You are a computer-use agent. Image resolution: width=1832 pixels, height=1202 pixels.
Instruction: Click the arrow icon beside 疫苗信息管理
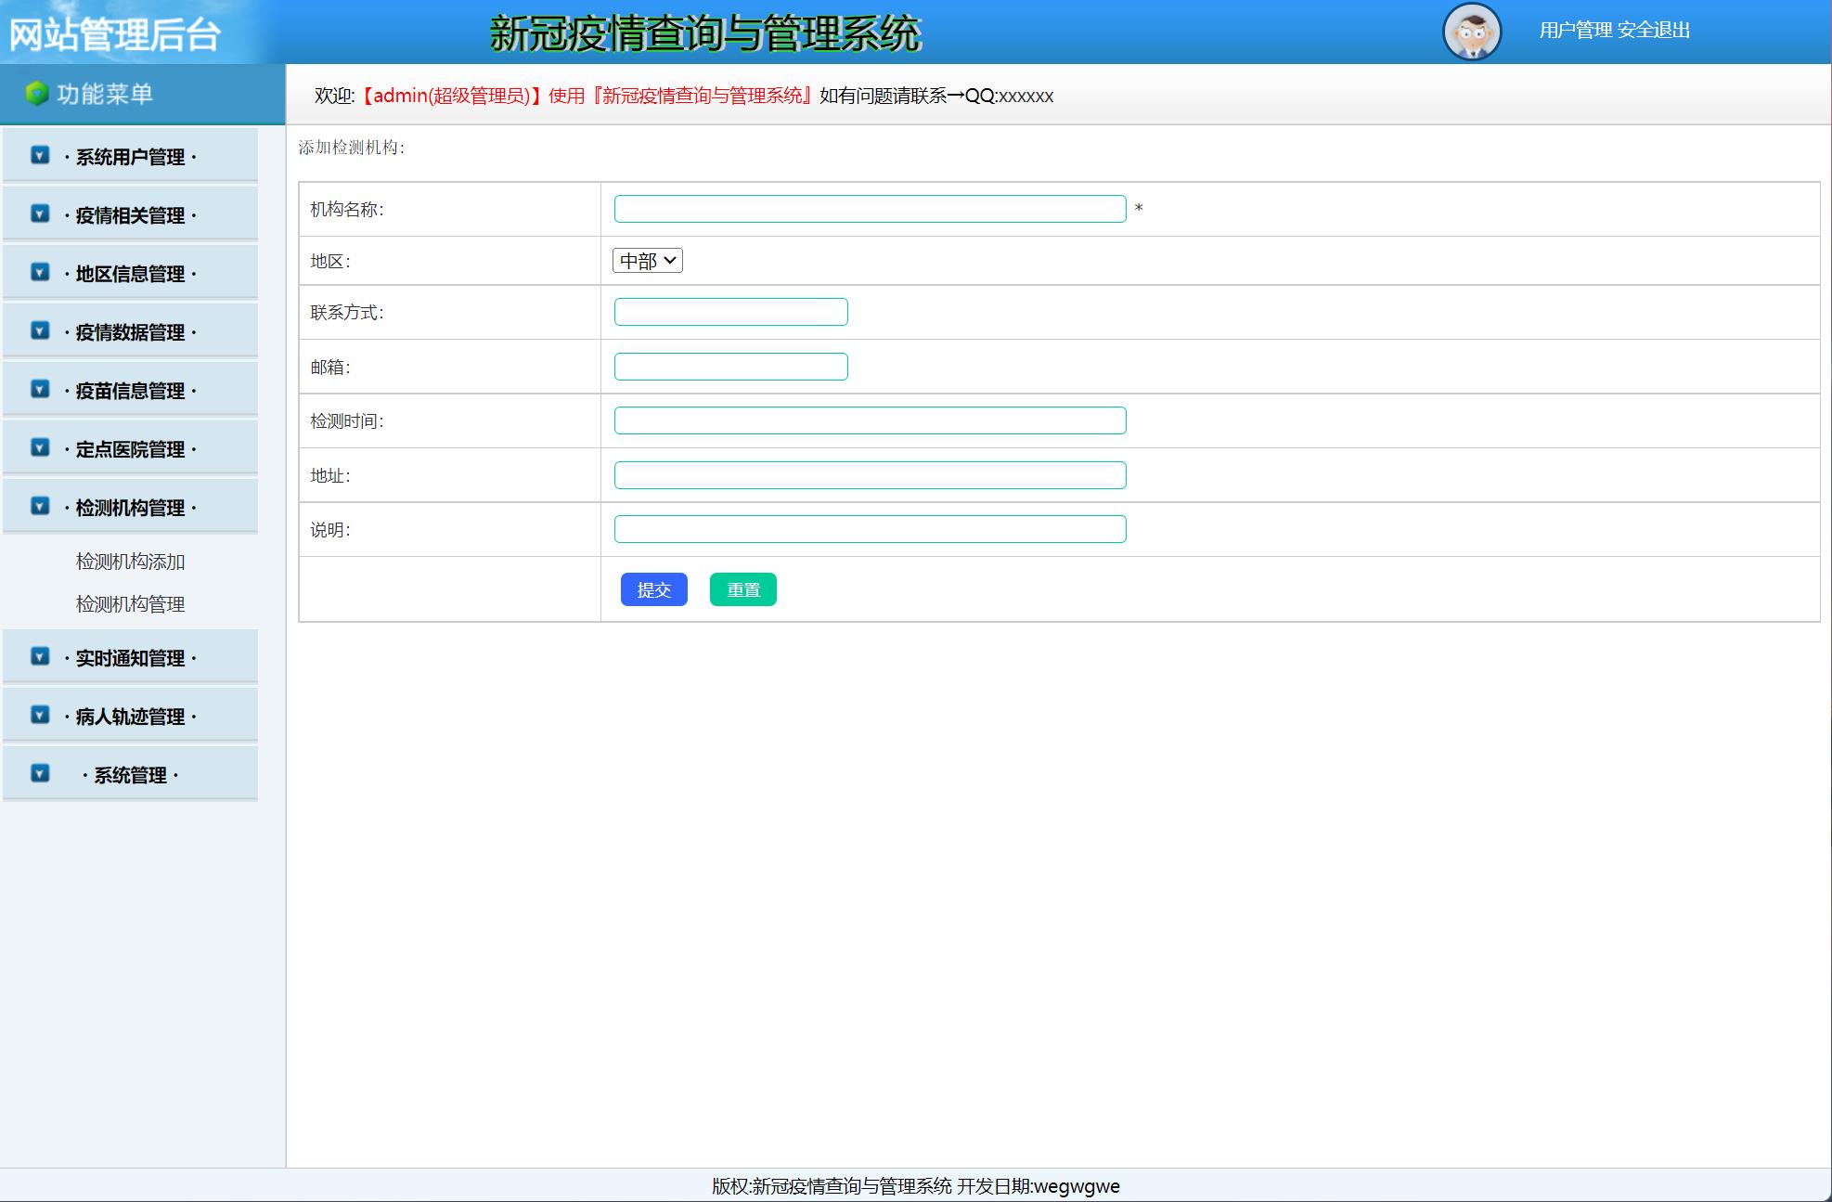(x=40, y=389)
